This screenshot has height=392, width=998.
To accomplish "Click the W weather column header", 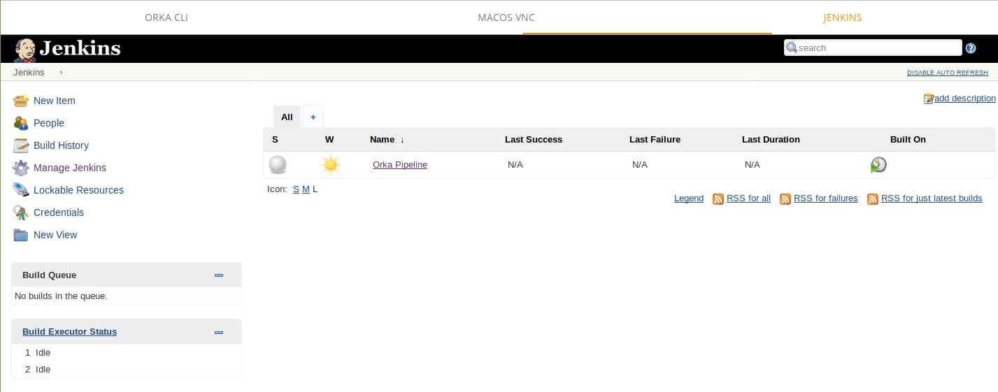I will pos(329,140).
